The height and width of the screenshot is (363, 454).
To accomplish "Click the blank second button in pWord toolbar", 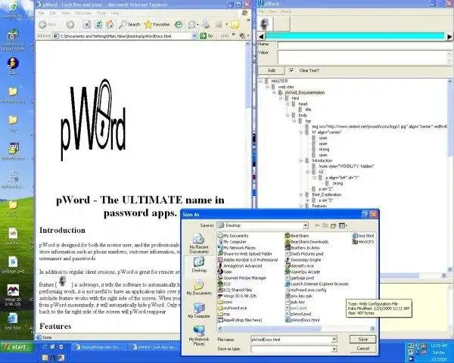I will [281, 23].
